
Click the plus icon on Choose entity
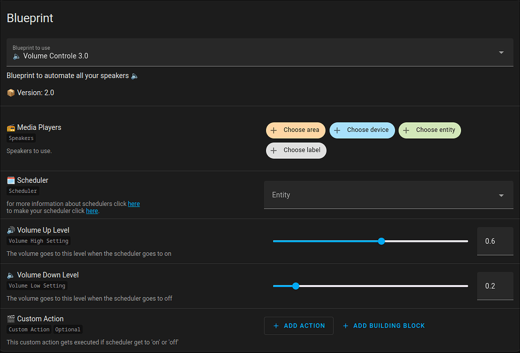[407, 130]
